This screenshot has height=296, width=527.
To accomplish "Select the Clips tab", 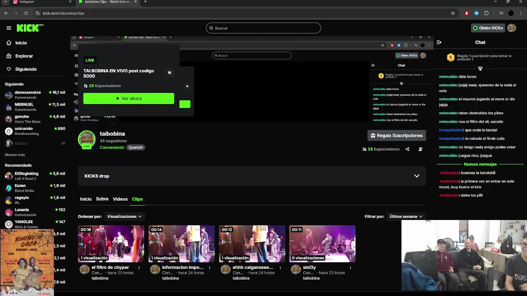I will pos(137,199).
